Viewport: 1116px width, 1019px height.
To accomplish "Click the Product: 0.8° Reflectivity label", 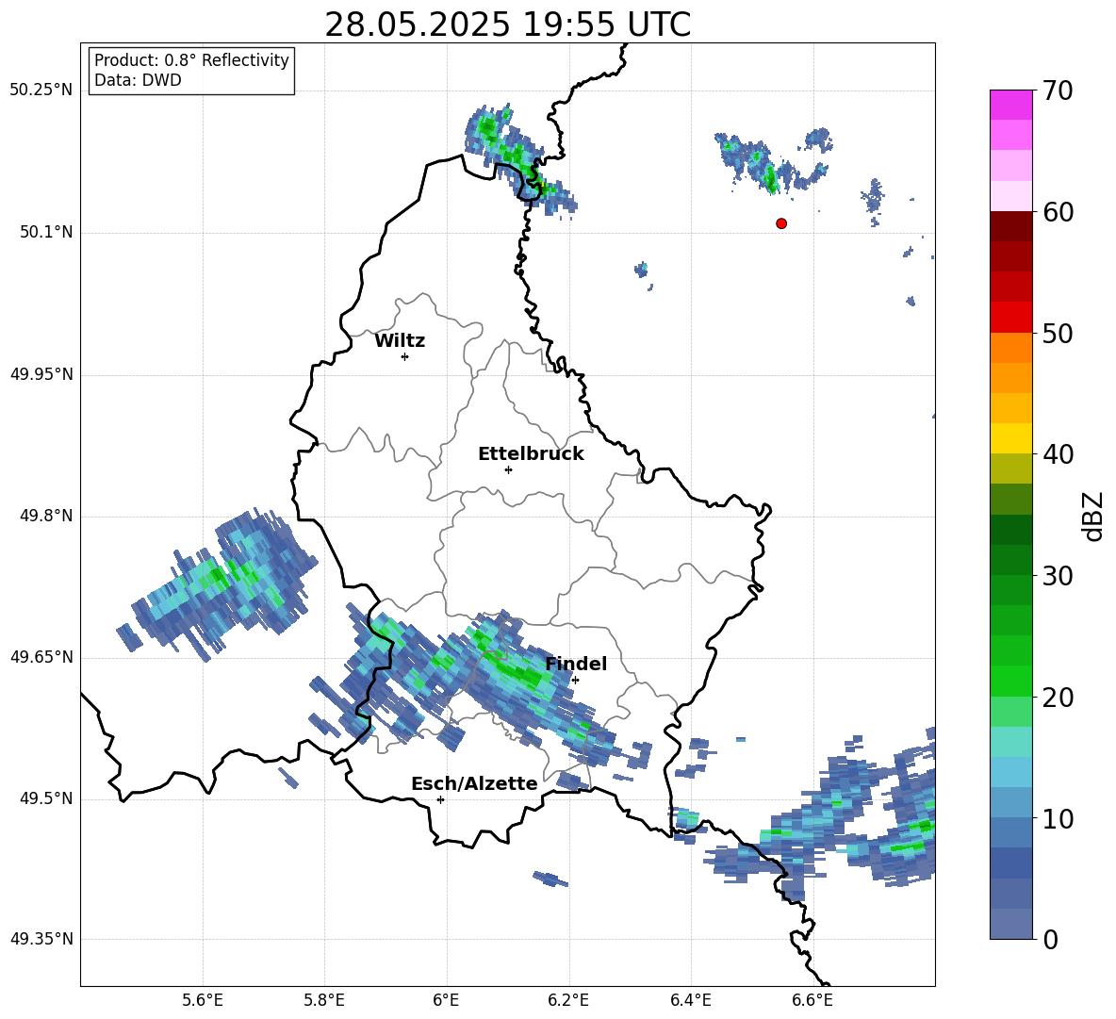I will 191,60.
